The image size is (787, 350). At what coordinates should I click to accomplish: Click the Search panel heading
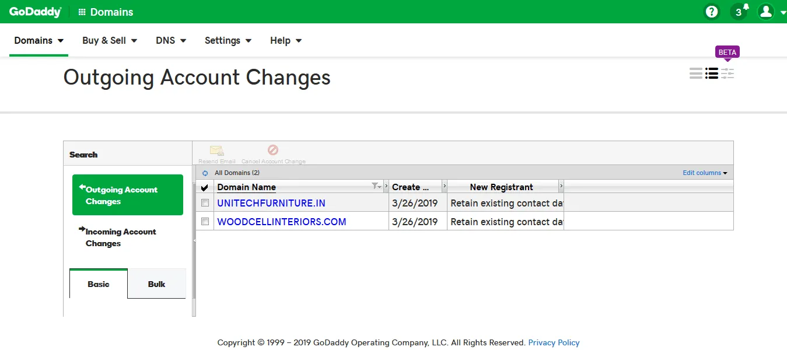83,155
